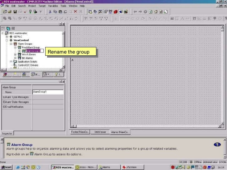
Task: Click the red toolchest box icon
Action: click(x=115, y=12)
